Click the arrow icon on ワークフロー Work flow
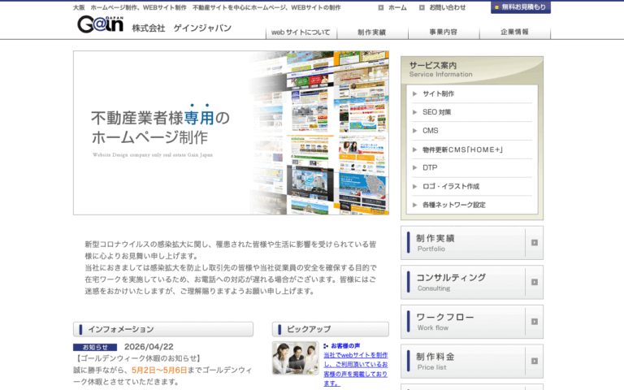624x390 pixels. [535, 322]
